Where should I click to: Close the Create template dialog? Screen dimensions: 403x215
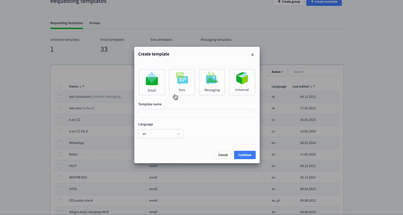point(252,55)
